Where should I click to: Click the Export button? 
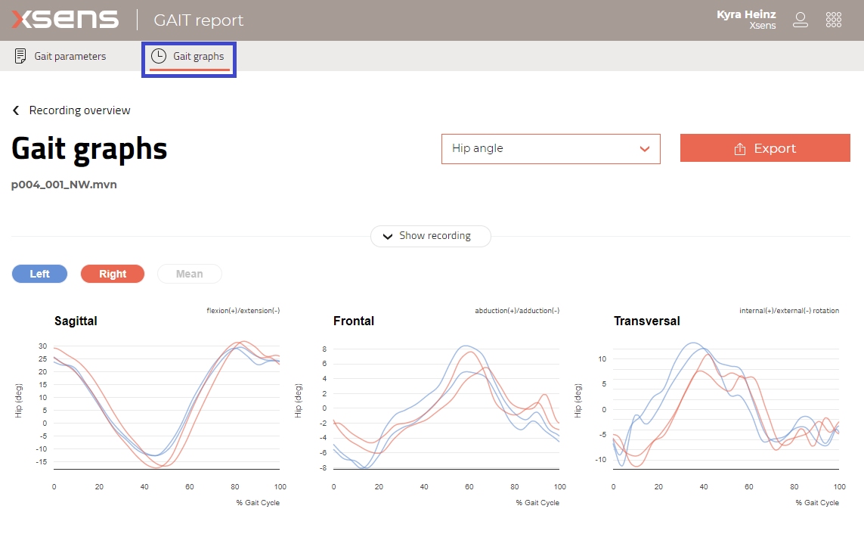pos(765,148)
